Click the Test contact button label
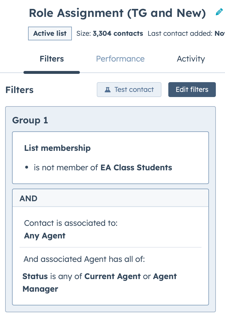 tap(134, 90)
